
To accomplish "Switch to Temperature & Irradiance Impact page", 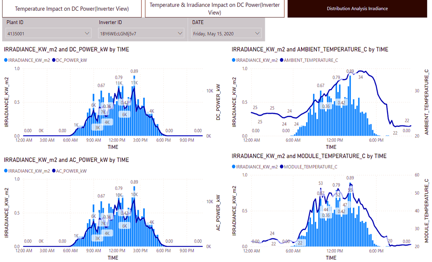I will tap(215, 9).
